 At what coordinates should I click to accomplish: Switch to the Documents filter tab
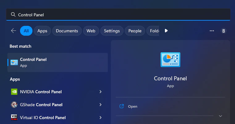click(x=67, y=31)
